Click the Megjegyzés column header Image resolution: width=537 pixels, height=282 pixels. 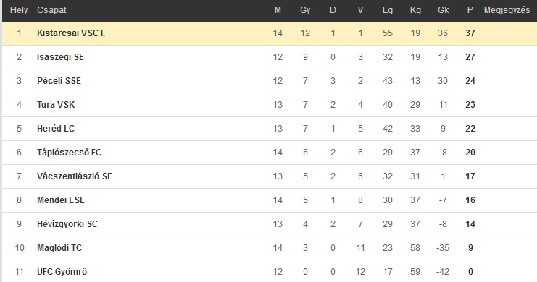tap(507, 10)
